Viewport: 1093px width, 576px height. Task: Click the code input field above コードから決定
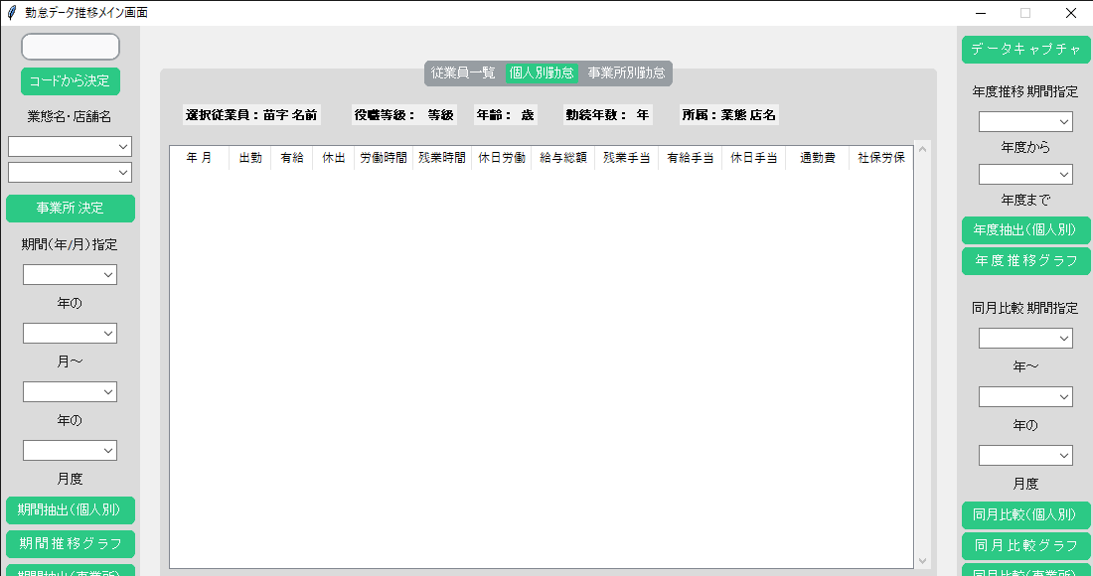pyautogui.click(x=70, y=46)
